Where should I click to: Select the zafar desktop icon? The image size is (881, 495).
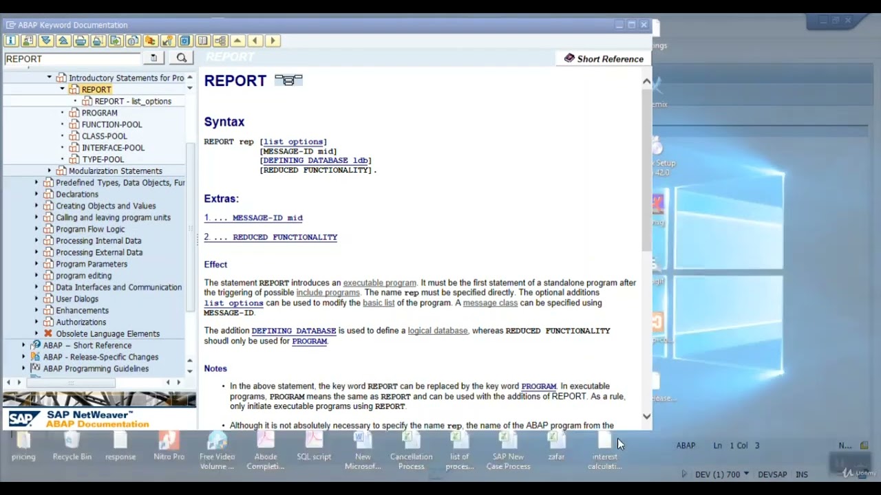556,445
